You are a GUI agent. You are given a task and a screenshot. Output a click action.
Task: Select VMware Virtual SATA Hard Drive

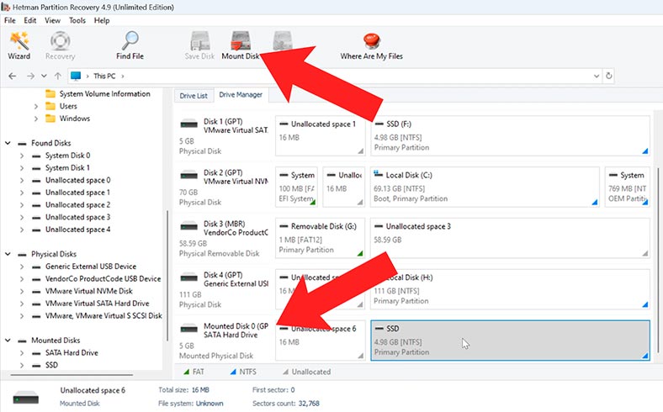98,304
